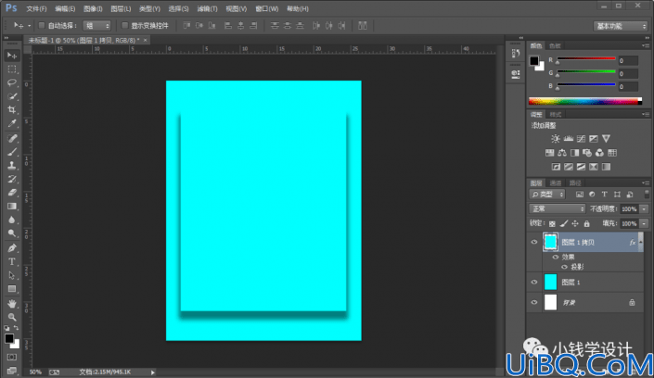This screenshot has height=378, width=654.
Task: Select the Zoom tool
Action: point(12,317)
